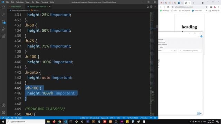221x124 pixels.
Task: Click the .h-auto selector on line 442
Action: (x=31, y=72)
